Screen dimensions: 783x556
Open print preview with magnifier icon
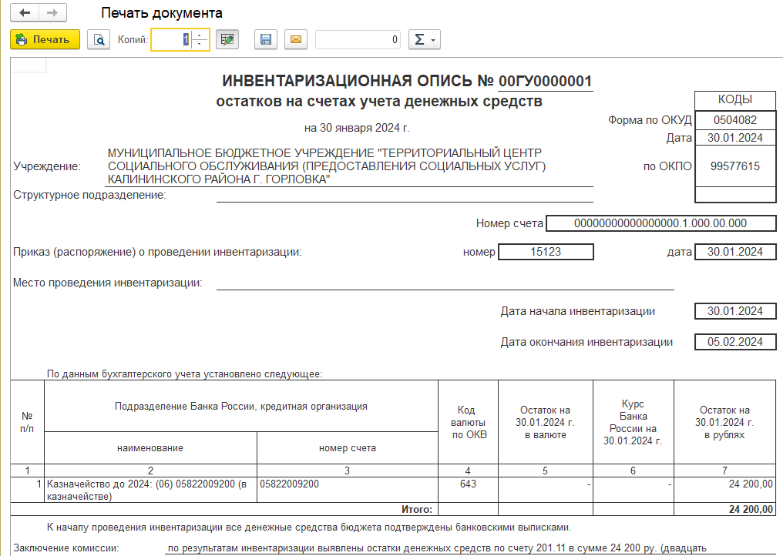tap(99, 39)
